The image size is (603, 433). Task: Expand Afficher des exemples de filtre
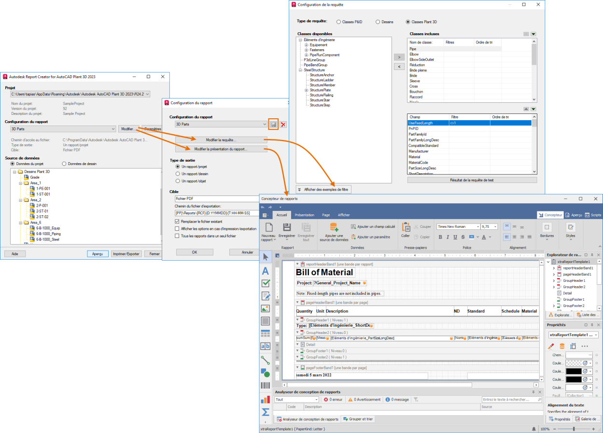click(323, 190)
